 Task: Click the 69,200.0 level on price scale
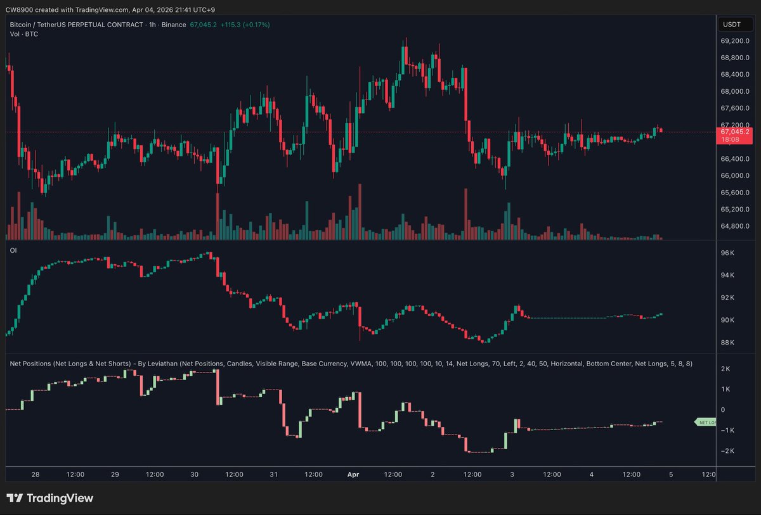tap(736, 41)
